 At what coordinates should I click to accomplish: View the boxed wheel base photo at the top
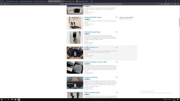[x=75, y=10]
